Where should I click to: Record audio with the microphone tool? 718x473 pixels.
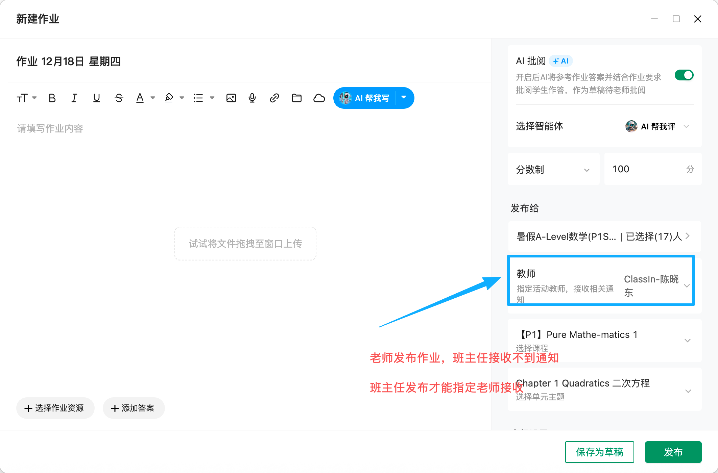click(252, 98)
